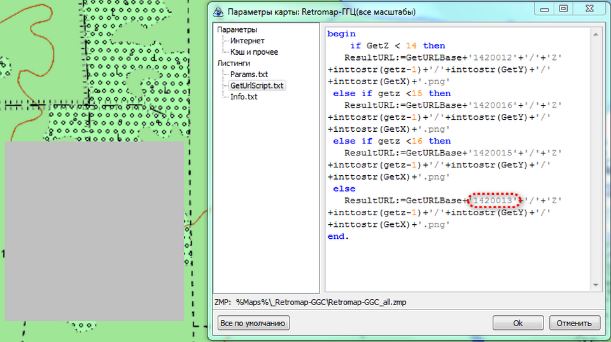The height and width of the screenshot is (342, 611).
Task: Minimize the map parameters dialog
Action: click(x=543, y=8)
